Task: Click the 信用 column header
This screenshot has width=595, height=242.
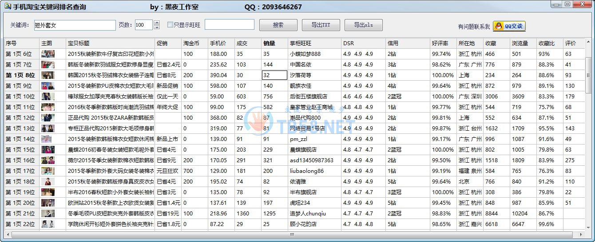Action: (x=408, y=43)
